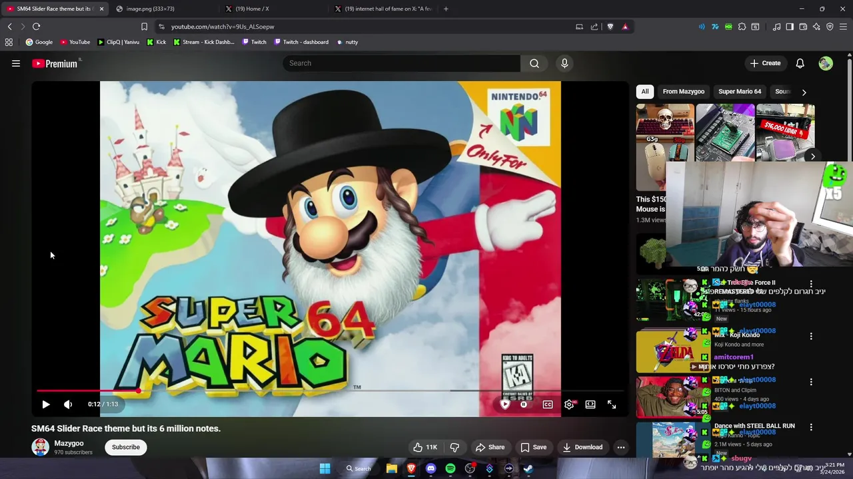Open the player settings gear
Image resolution: width=853 pixels, height=479 pixels.
[x=569, y=404]
